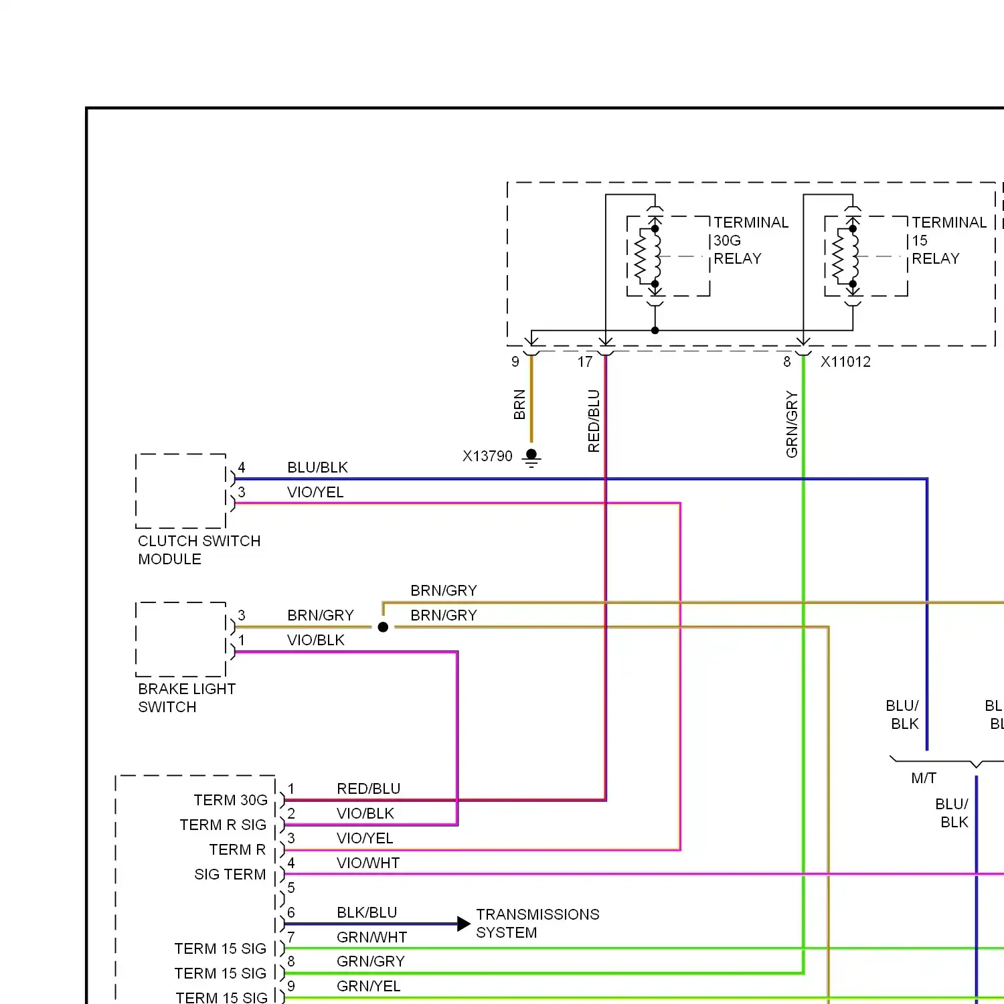Click the TERM R SIG label
Viewport: 1004px width, 1004px height.
point(223,825)
